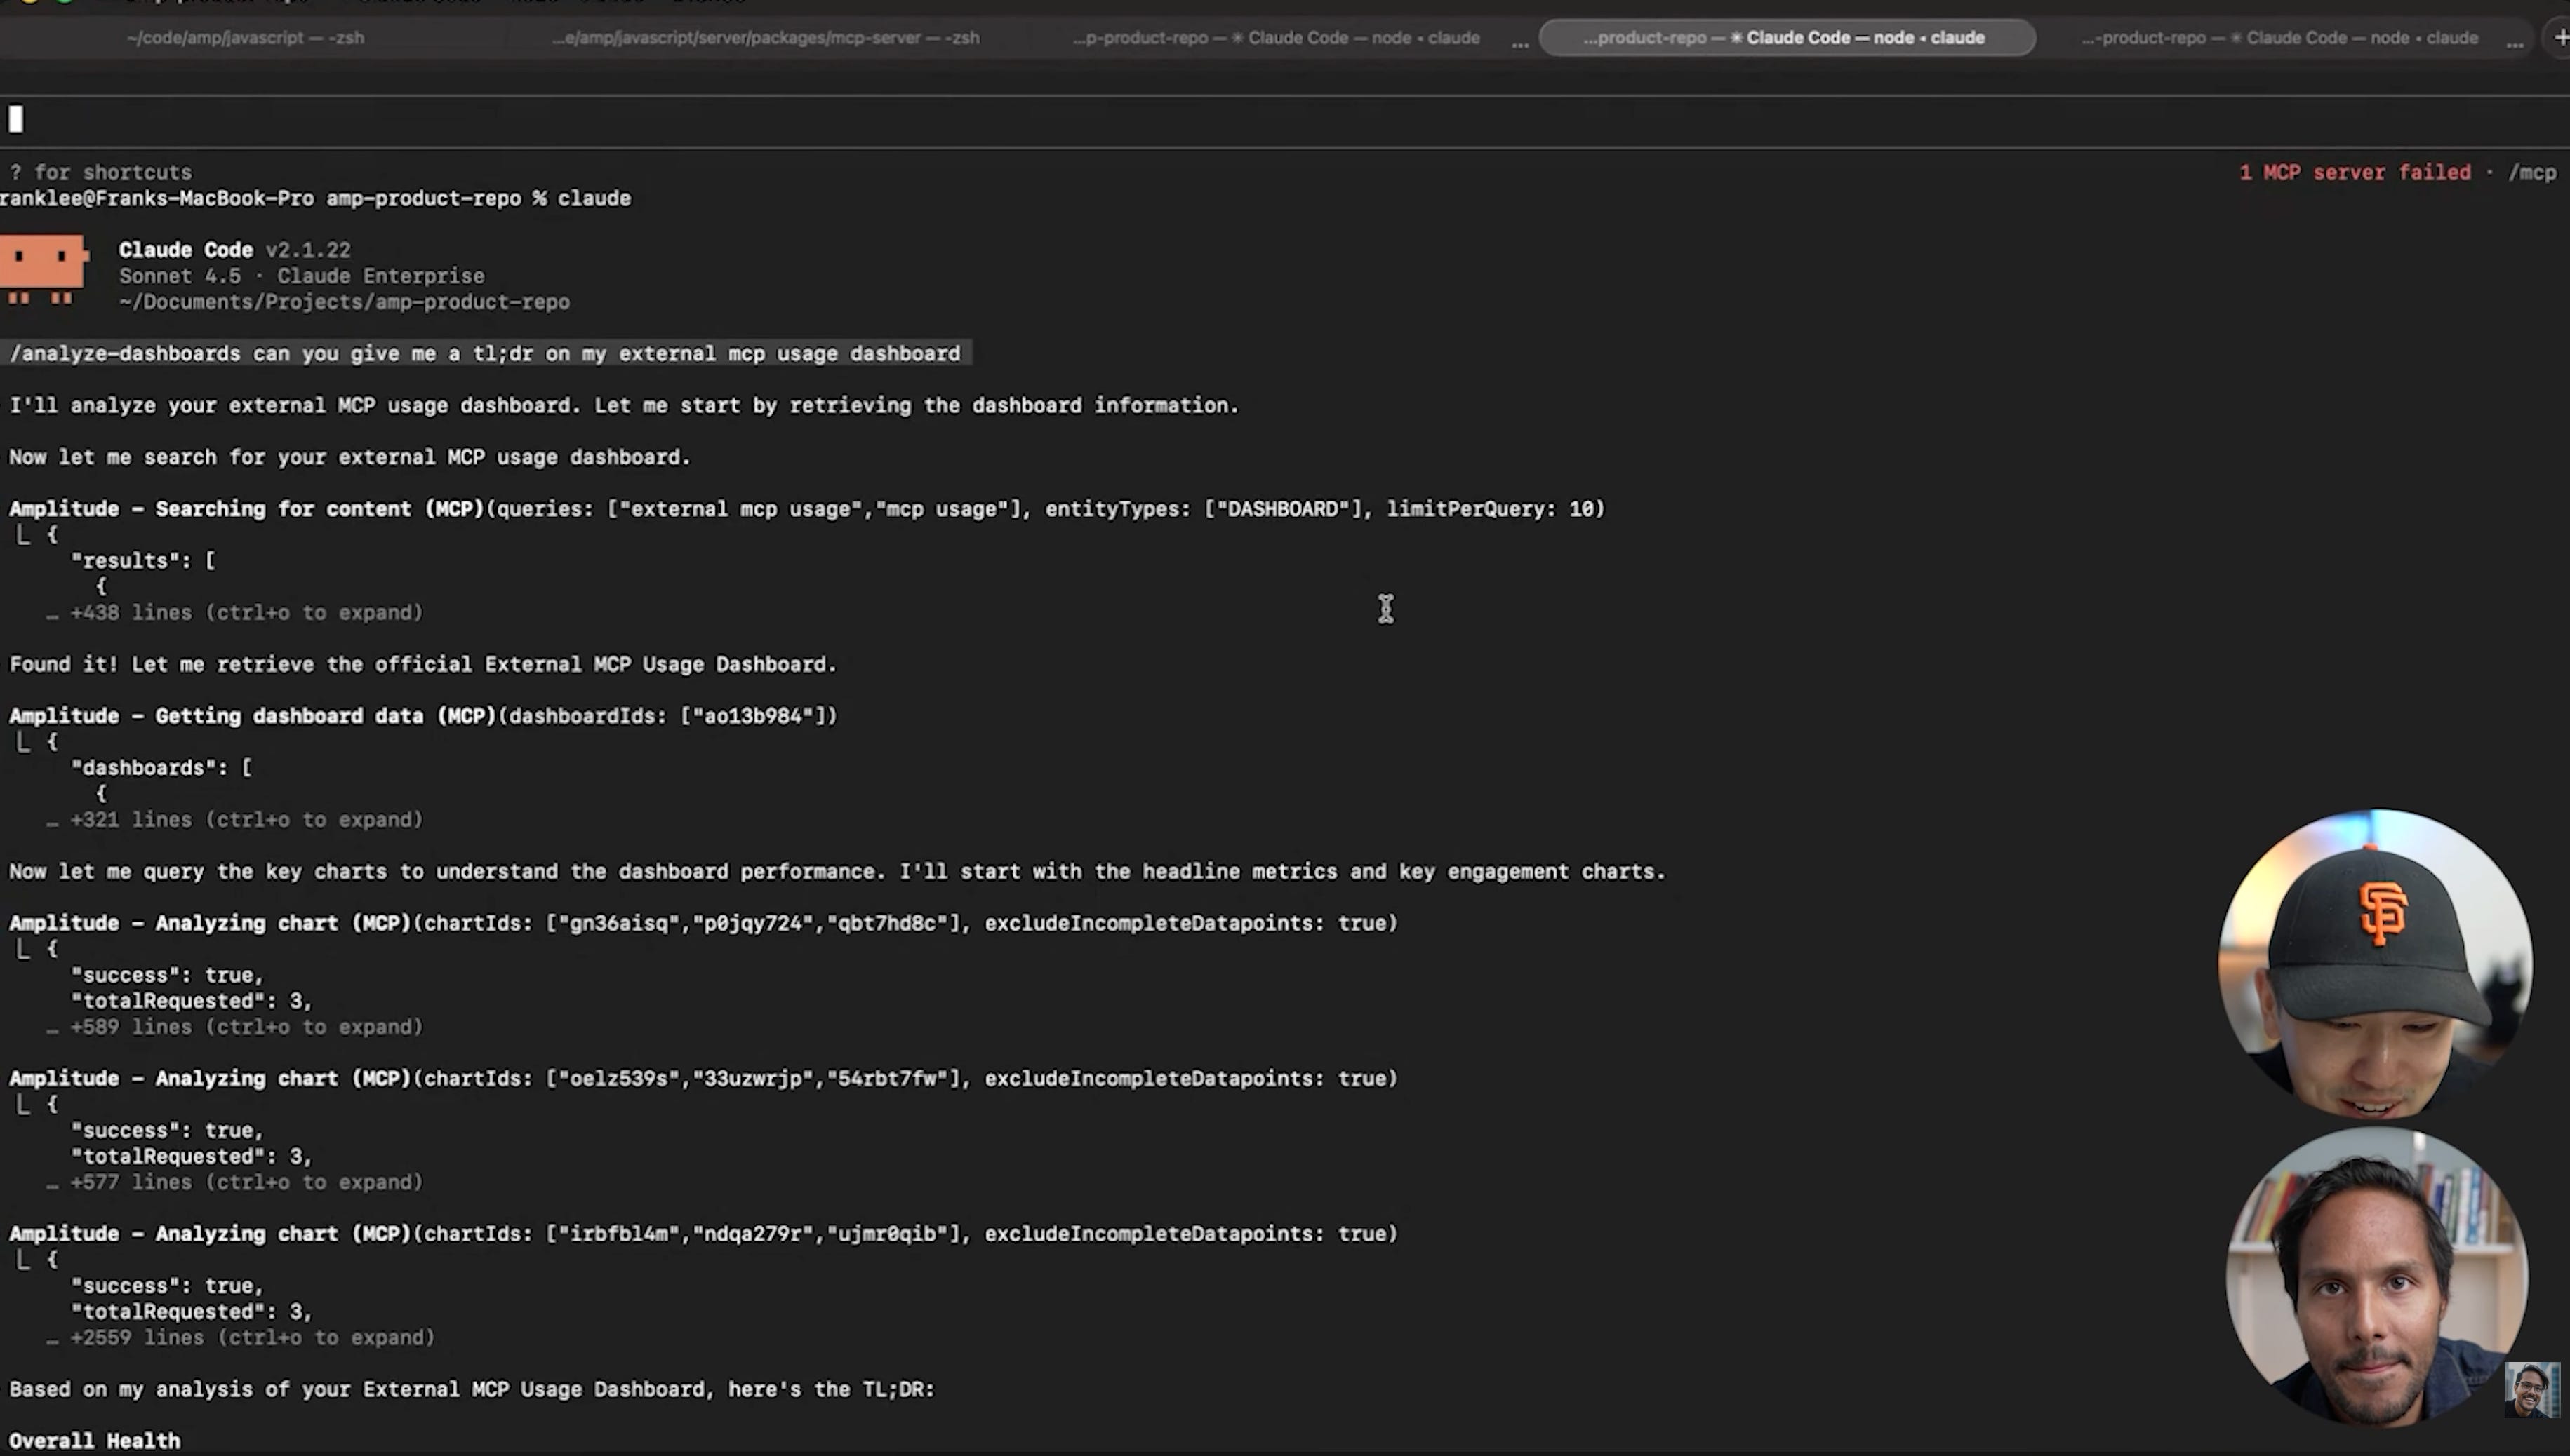Expand the +2559 lines chart output
Image resolution: width=2570 pixels, height=1456 pixels.
pos(252,1338)
